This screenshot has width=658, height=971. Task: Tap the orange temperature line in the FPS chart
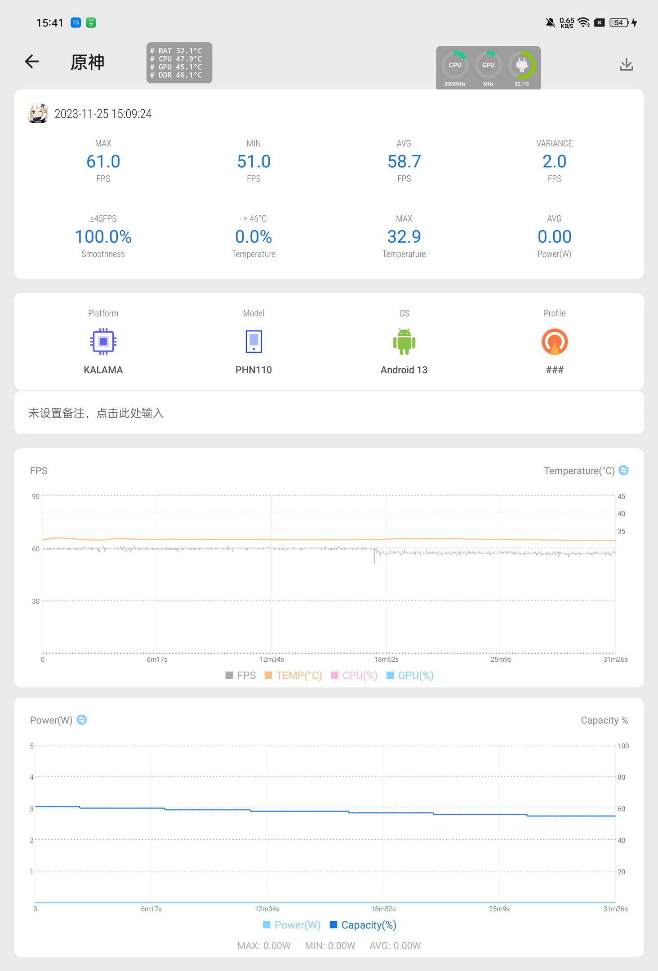point(329,539)
